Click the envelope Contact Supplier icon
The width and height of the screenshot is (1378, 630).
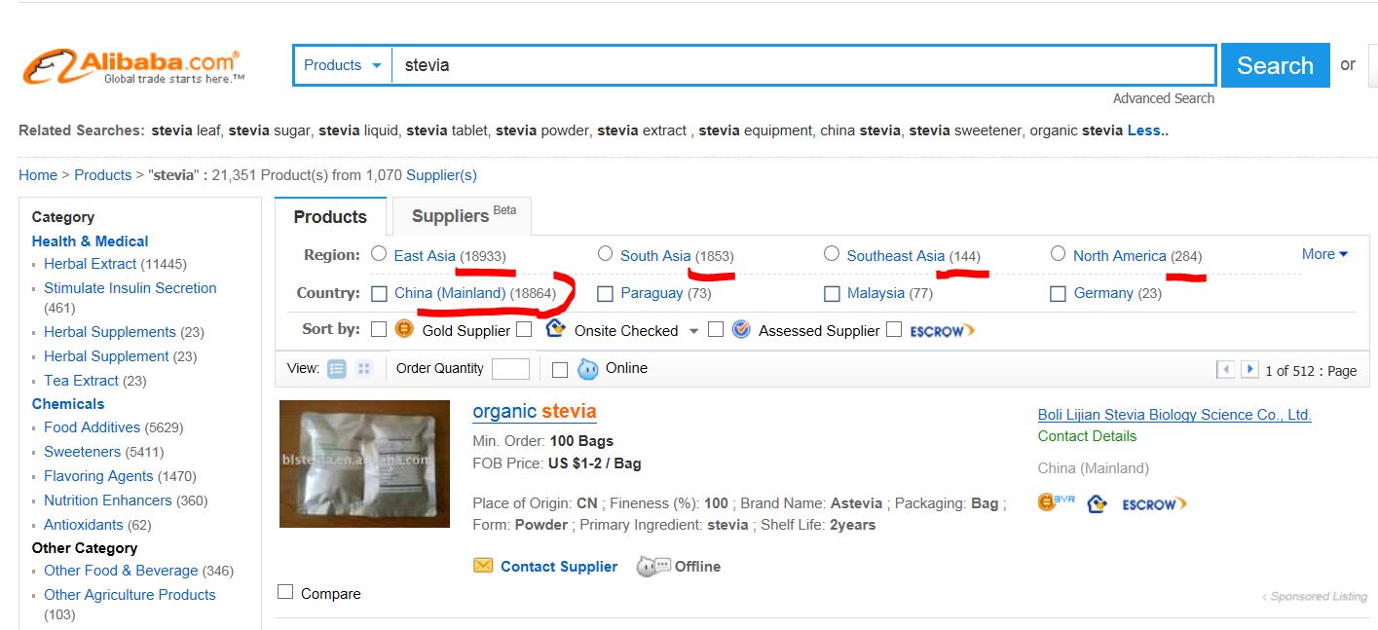pyautogui.click(x=483, y=566)
